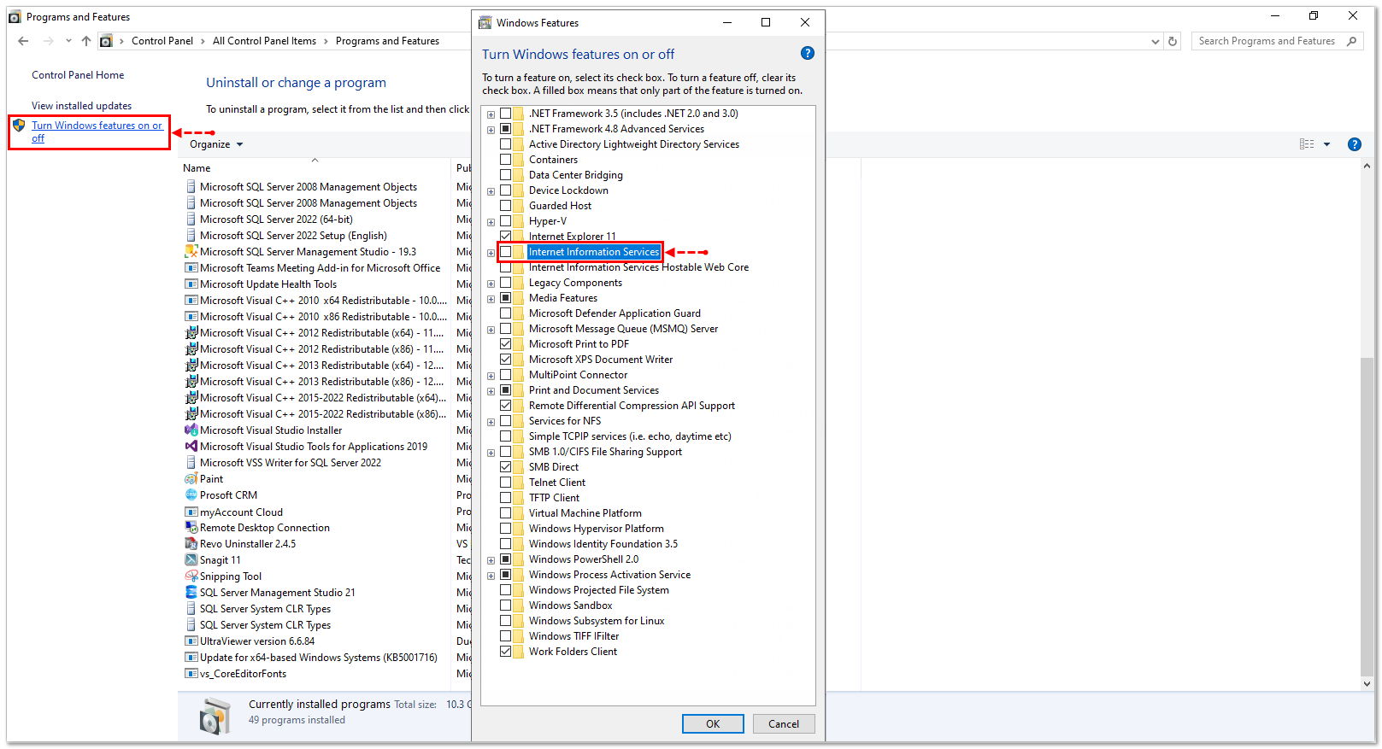Click the refresh icon beside the address bar
The image size is (1382, 749).
(x=1173, y=41)
